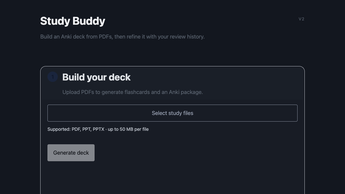Click the Generate deck label
This screenshot has height=194, width=345.
click(71, 153)
